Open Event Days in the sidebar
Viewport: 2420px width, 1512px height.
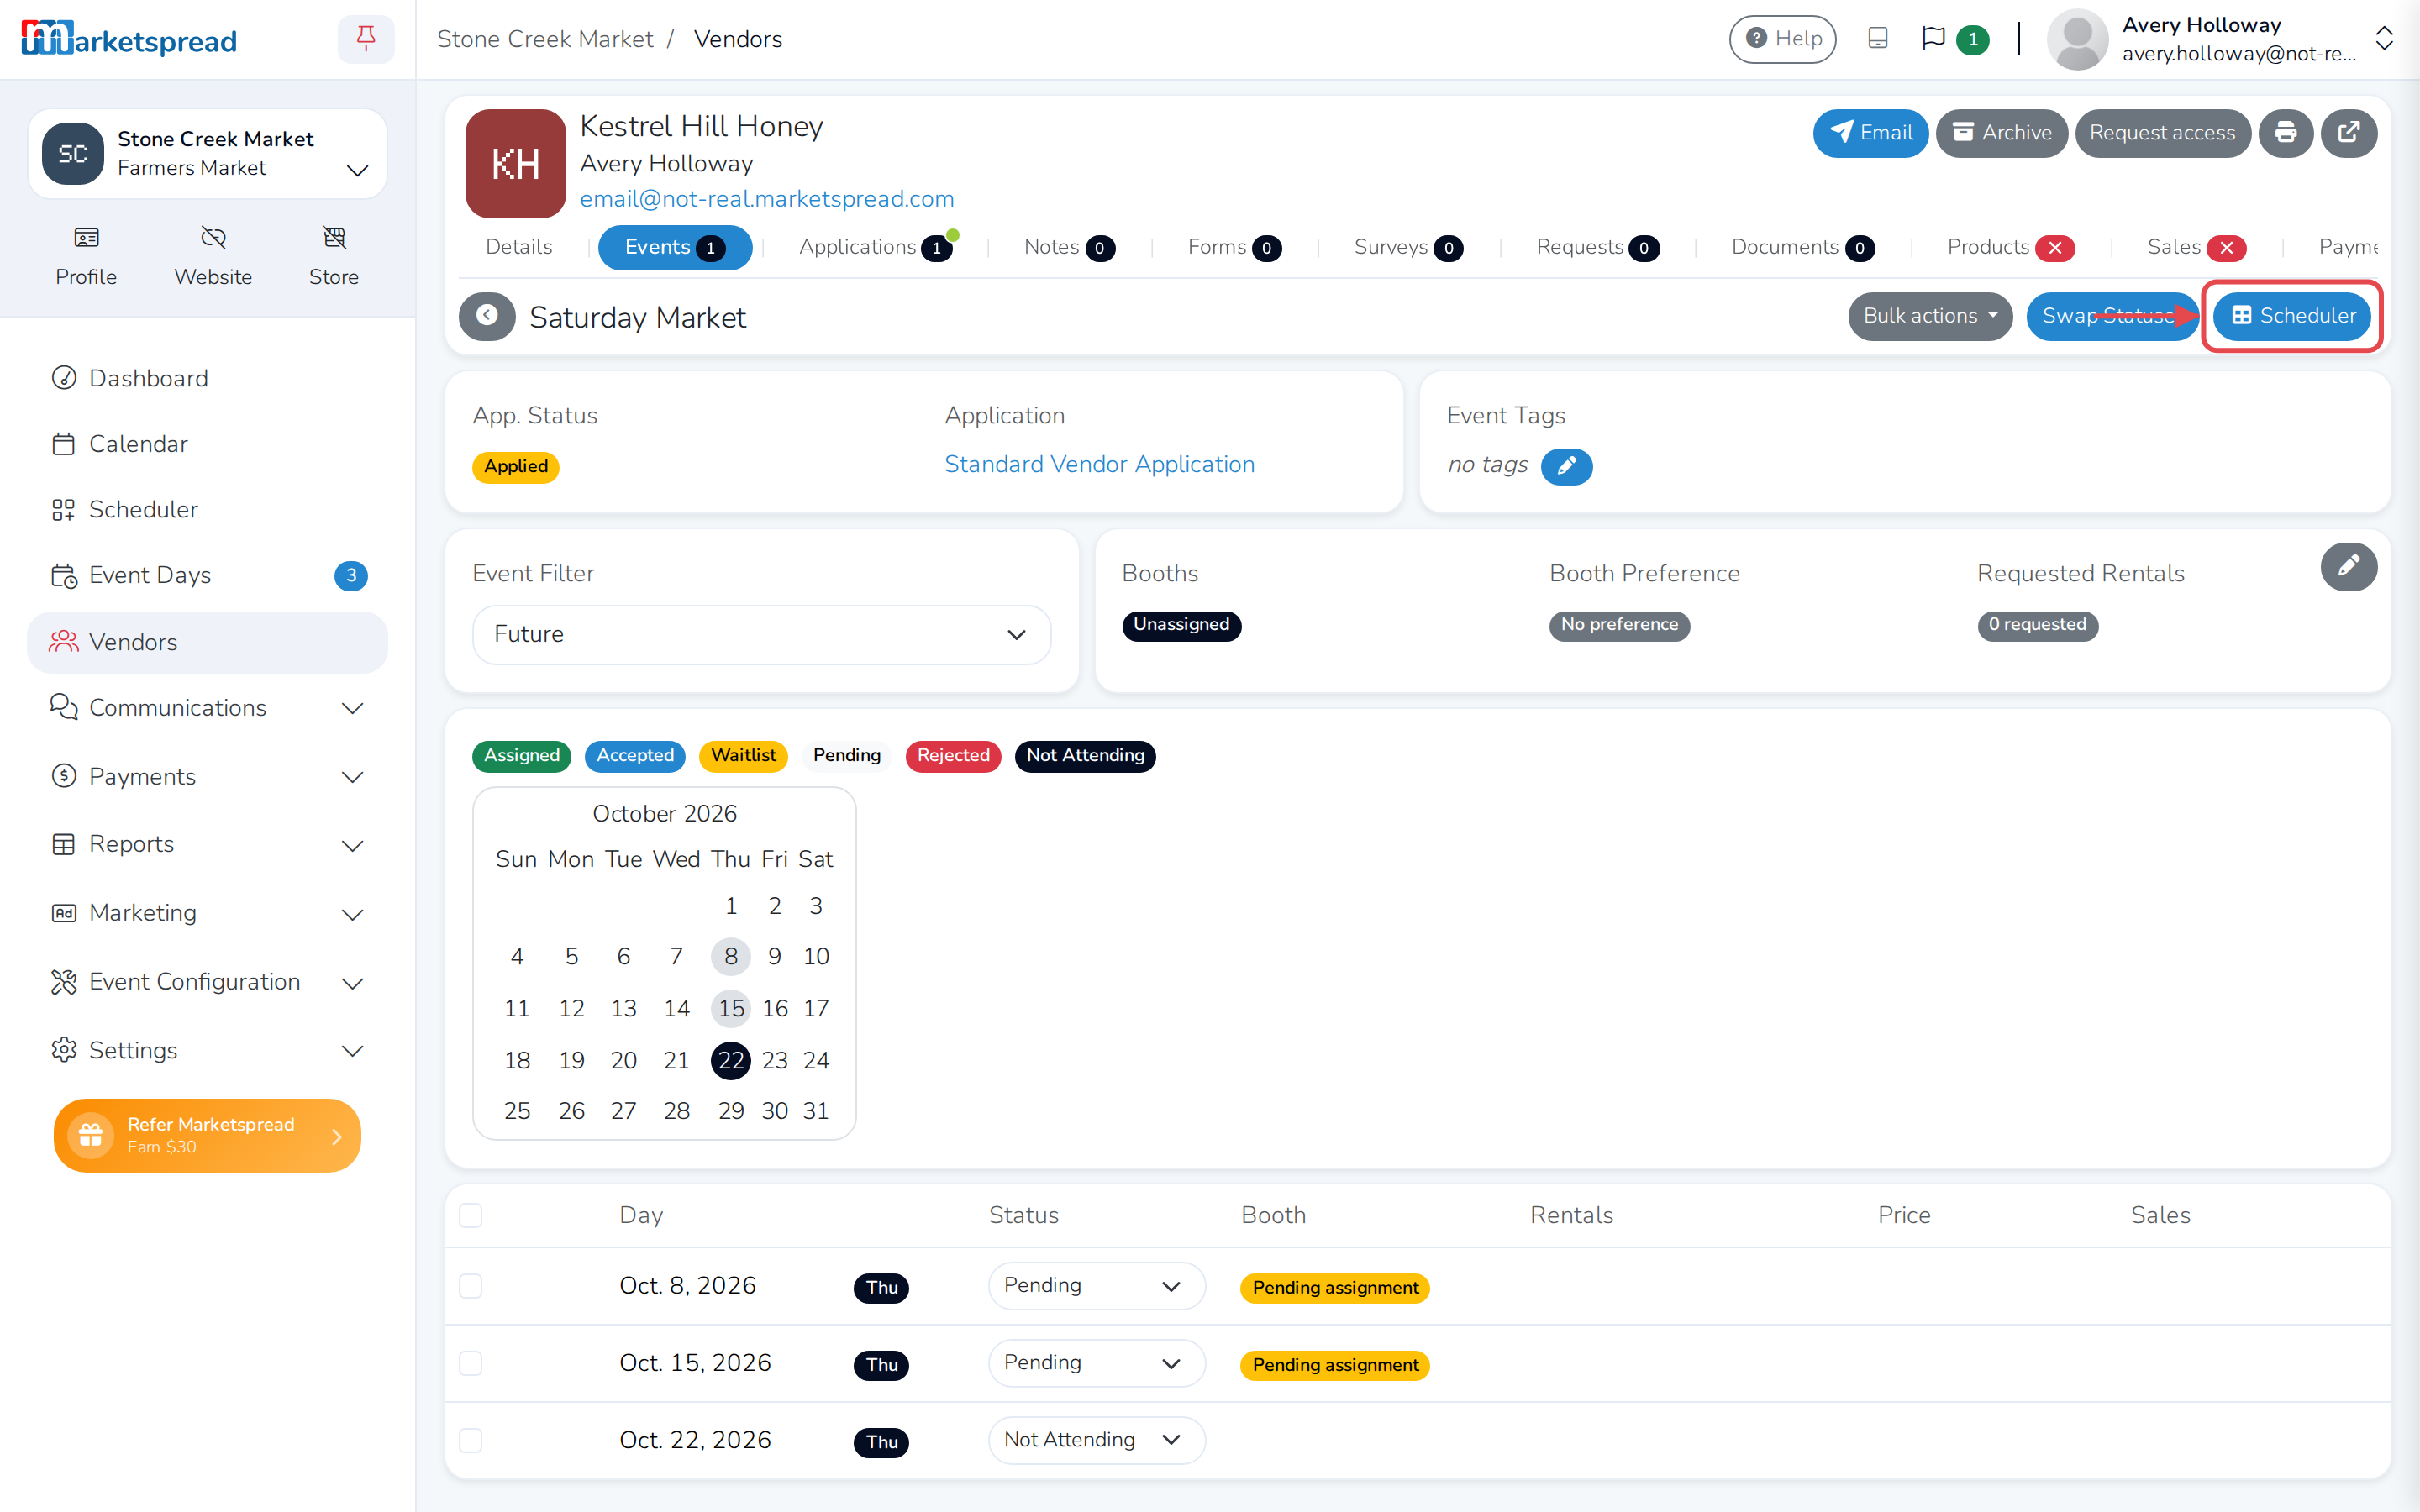207,575
